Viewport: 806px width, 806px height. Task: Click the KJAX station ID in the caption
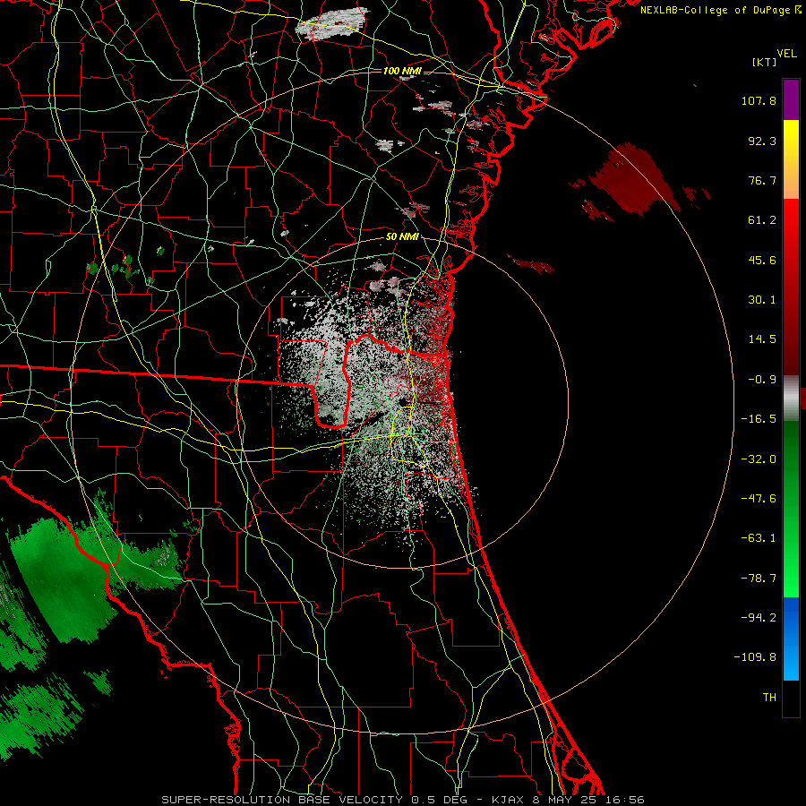(x=508, y=800)
